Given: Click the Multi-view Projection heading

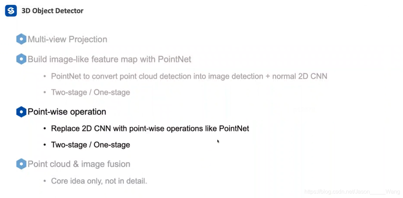Looking at the screenshot, I should [67, 39].
